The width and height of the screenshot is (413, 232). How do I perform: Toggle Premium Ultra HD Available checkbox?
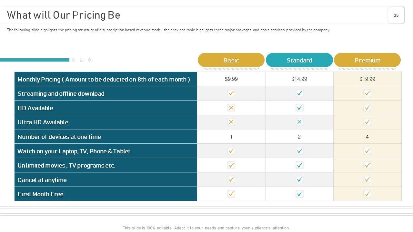click(367, 122)
